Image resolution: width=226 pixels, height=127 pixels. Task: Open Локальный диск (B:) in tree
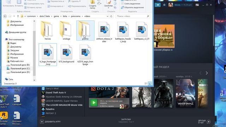pos(18,65)
